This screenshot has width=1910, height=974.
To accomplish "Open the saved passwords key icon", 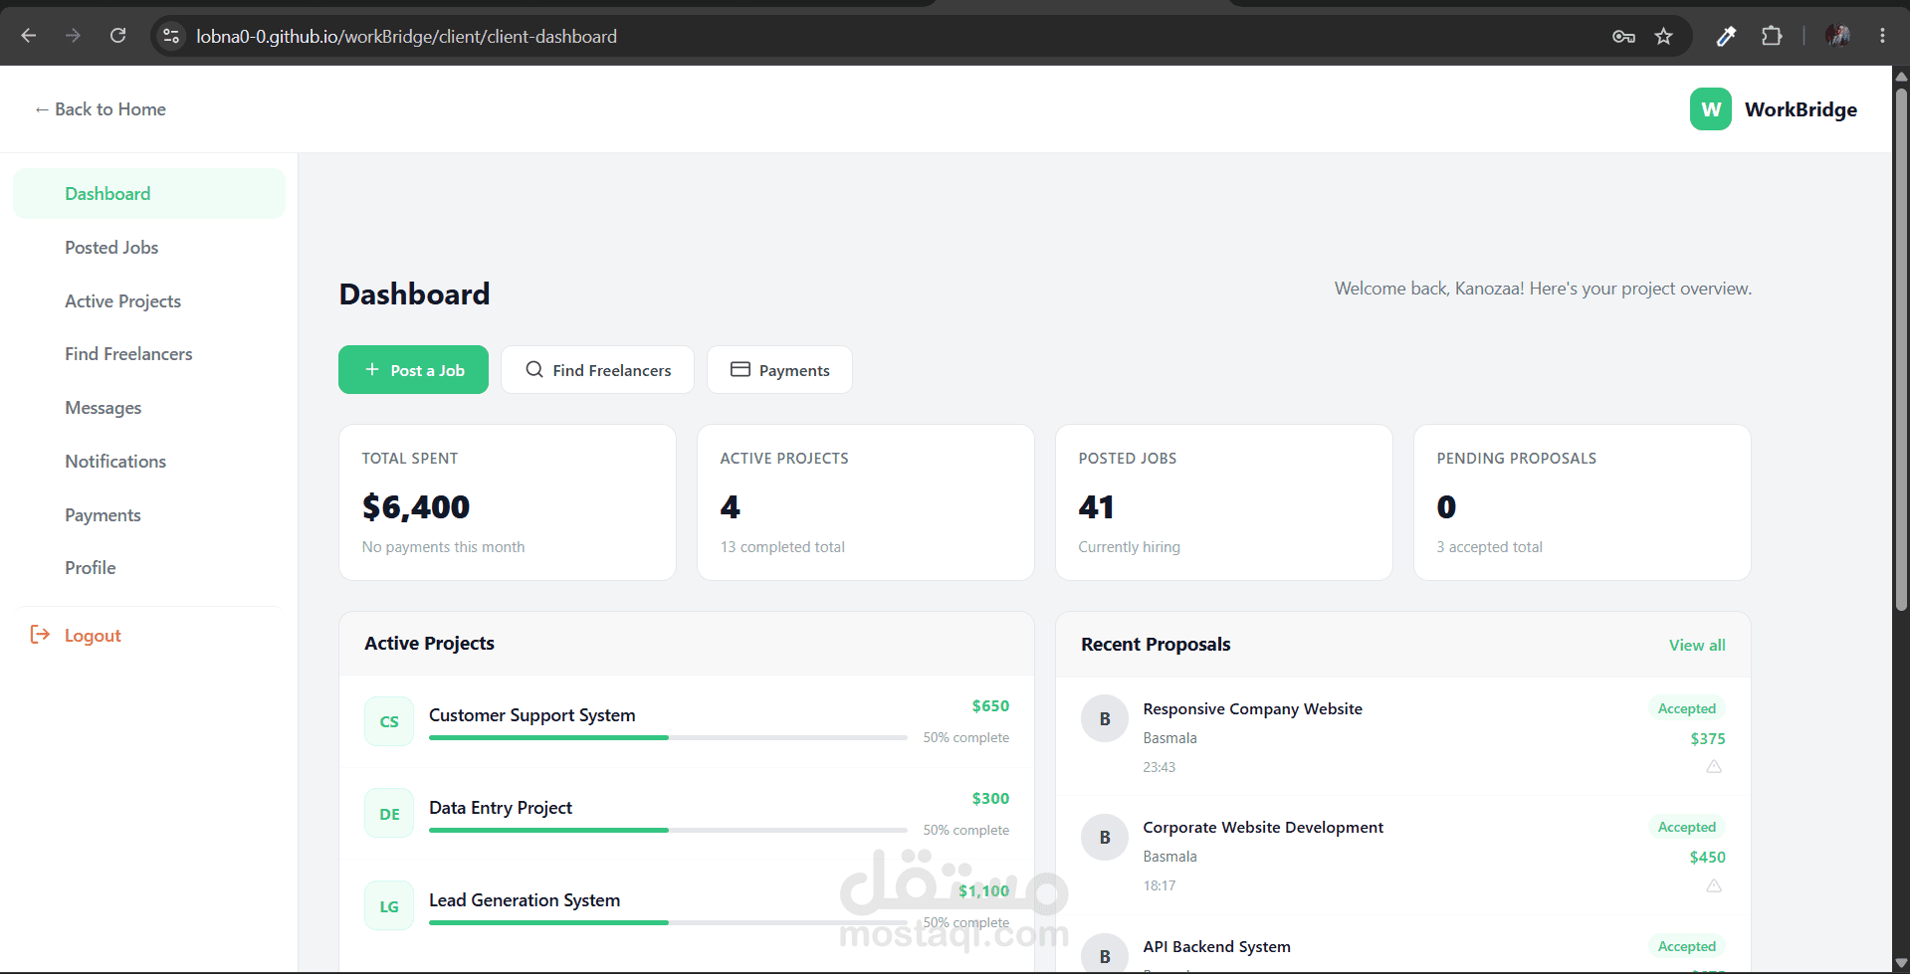I will click(x=1623, y=37).
